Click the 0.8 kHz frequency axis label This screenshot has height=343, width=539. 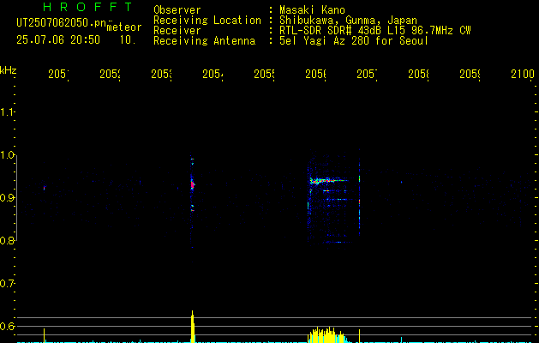click(7, 240)
